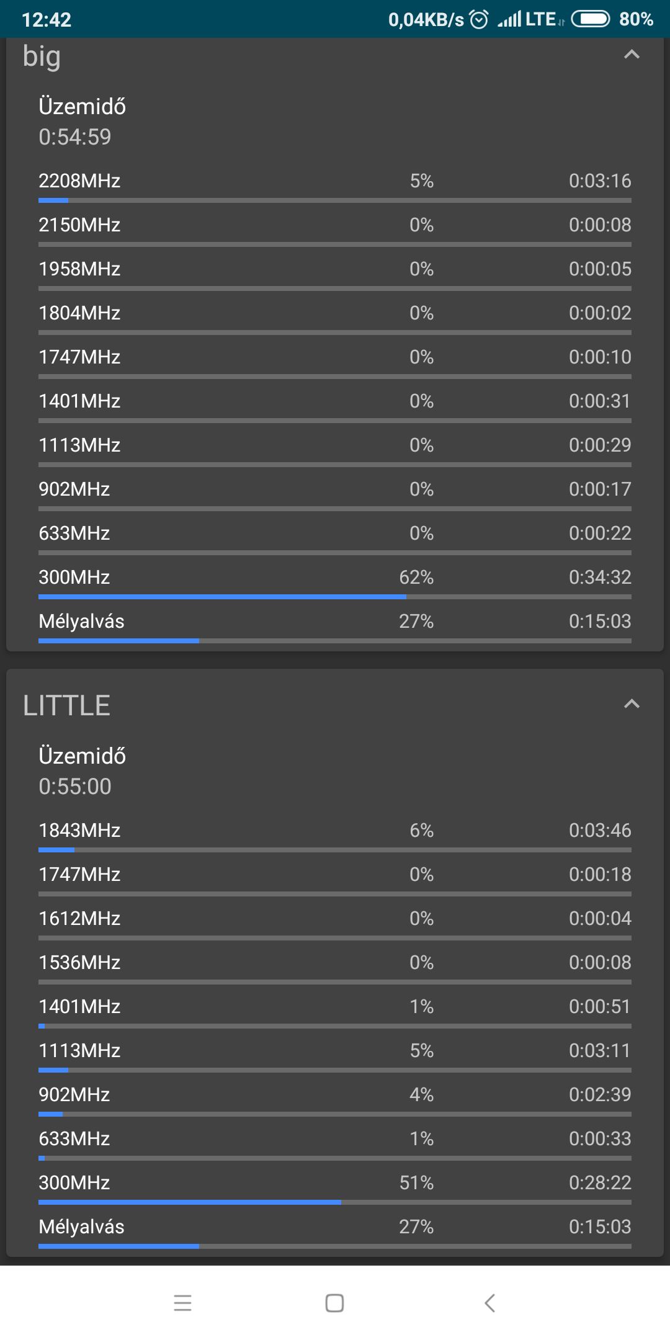
Task: Open recent apps menu icon
Action: point(182,1303)
